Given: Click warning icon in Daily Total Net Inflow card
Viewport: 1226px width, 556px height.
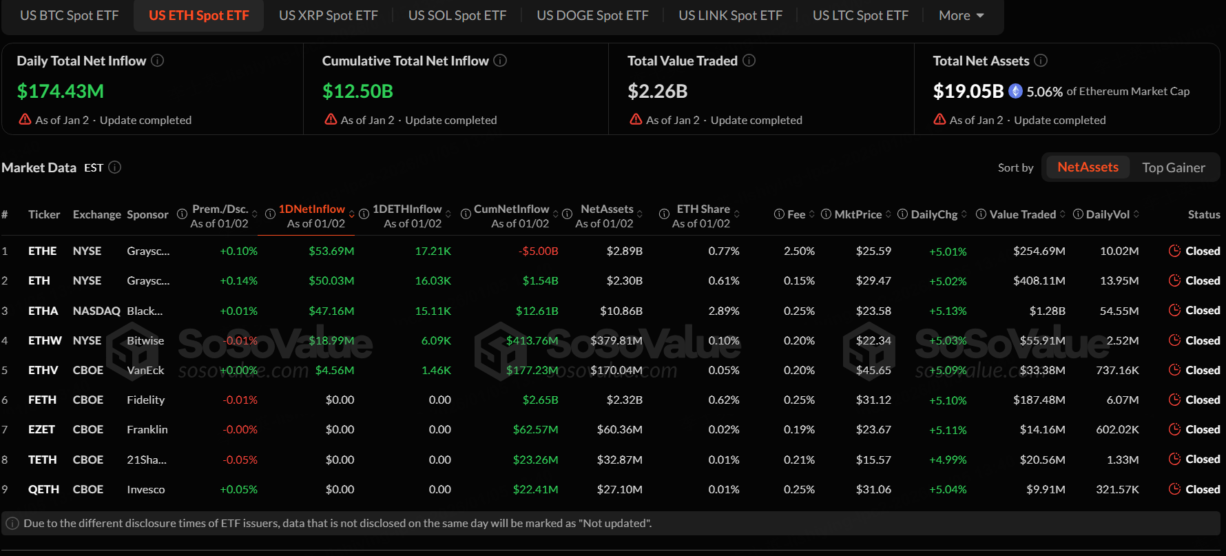Looking at the screenshot, I should click(25, 119).
